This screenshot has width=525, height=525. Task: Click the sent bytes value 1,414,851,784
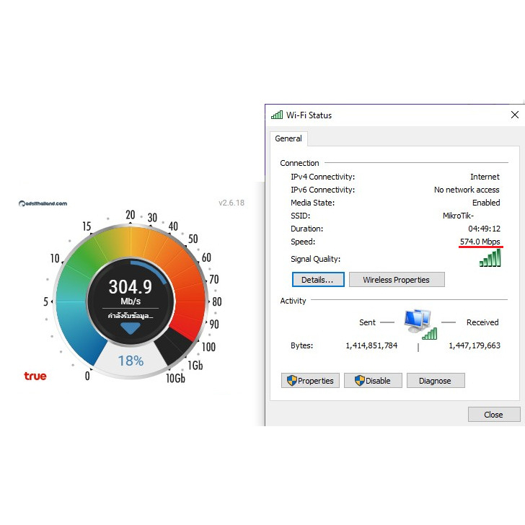[x=371, y=345]
